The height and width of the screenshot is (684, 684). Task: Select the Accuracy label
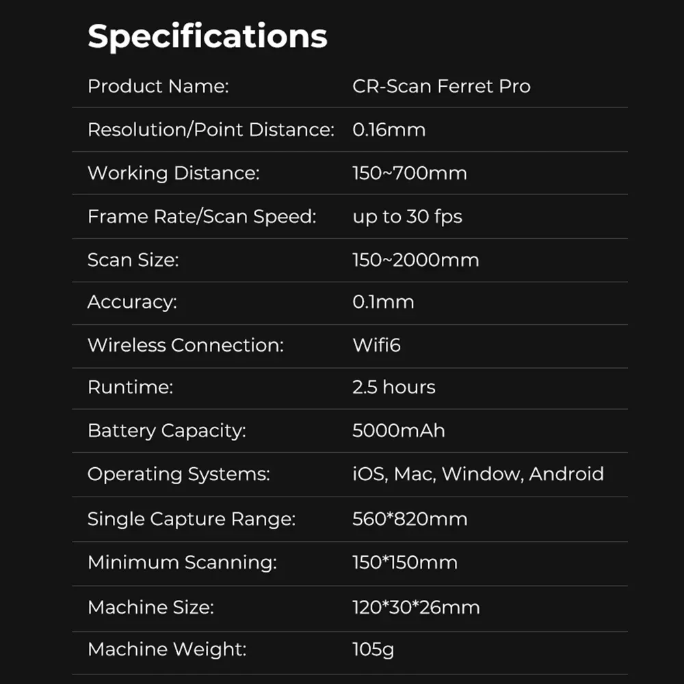[132, 302]
